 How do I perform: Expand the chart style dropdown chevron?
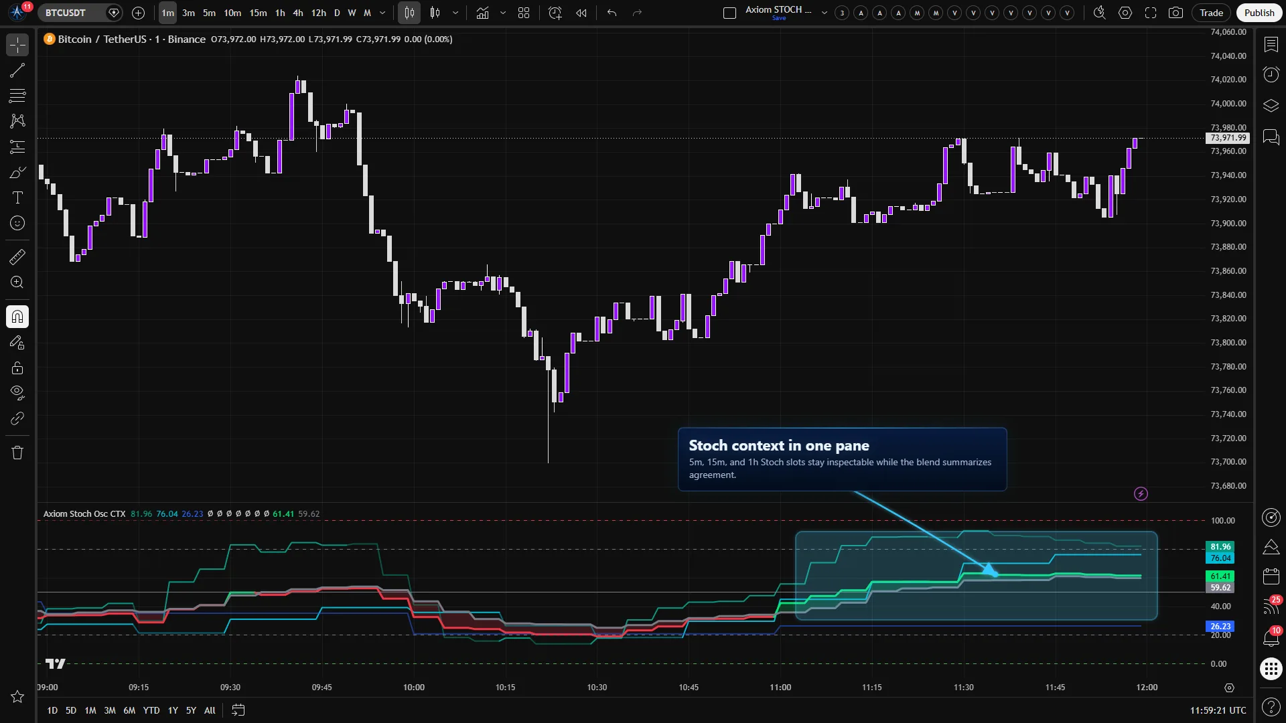click(x=455, y=13)
